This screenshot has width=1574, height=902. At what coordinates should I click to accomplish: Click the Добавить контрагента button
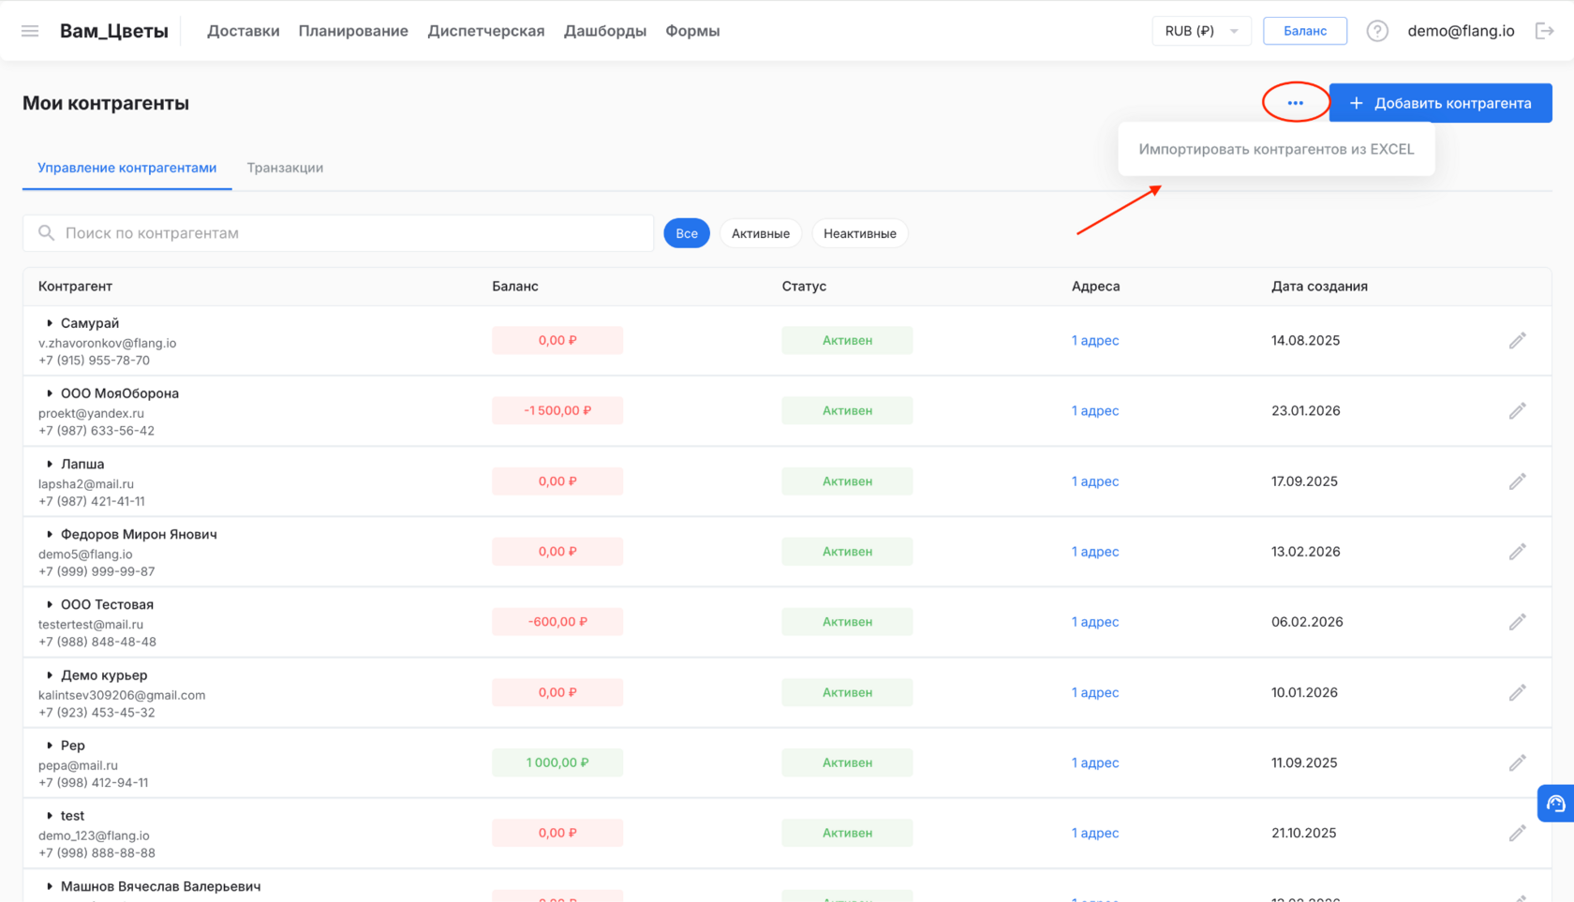pos(1440,103)
